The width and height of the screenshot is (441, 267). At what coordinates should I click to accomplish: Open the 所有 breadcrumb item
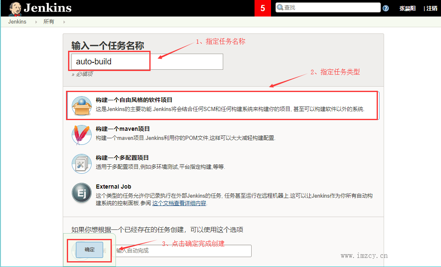[x=49, y=22]
